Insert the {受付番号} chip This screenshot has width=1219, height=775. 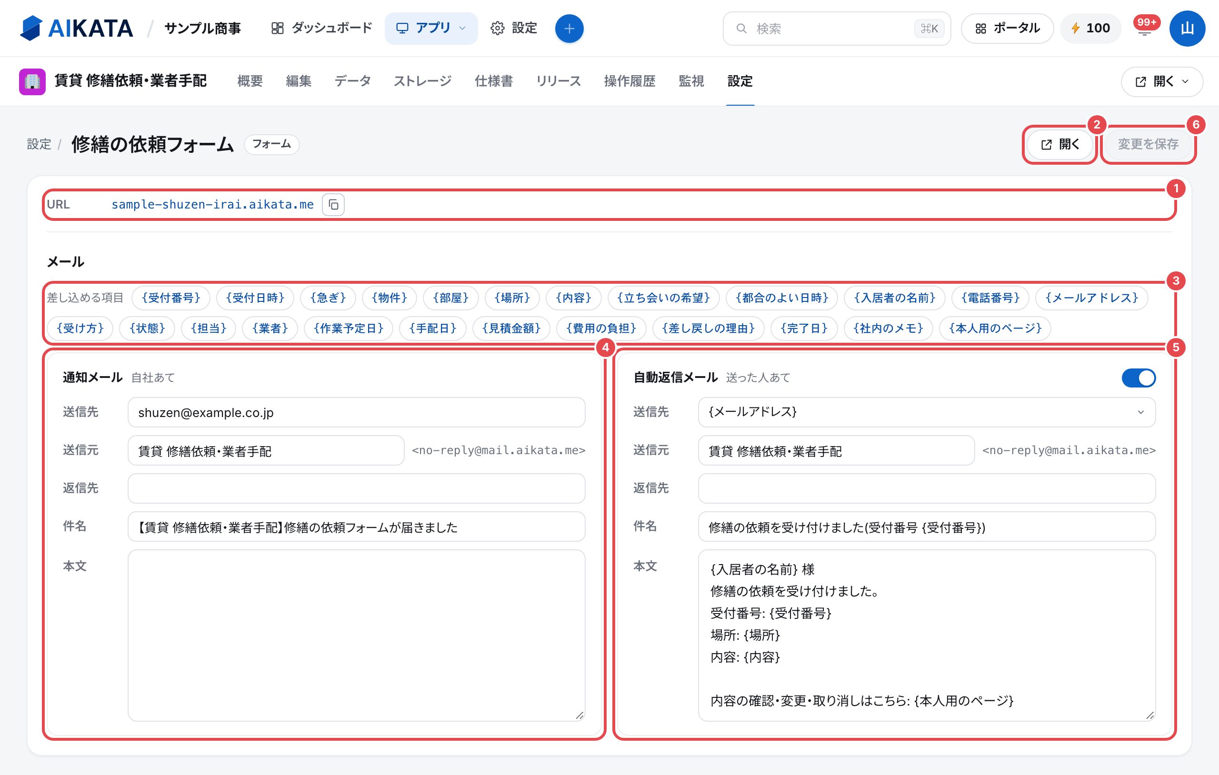[171, 298]
